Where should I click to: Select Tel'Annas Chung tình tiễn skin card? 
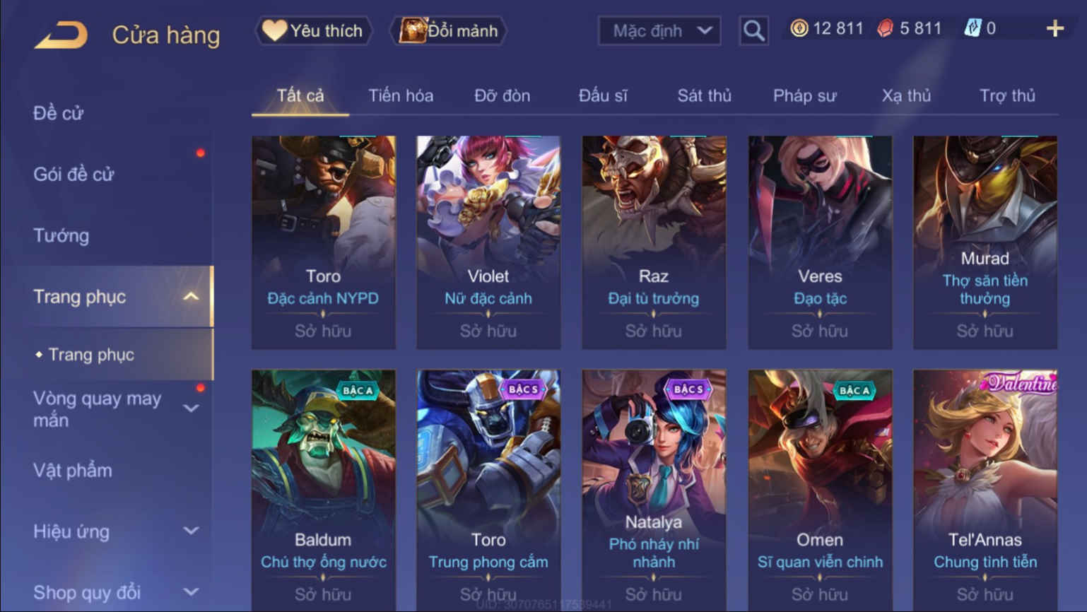coord(985,490)
